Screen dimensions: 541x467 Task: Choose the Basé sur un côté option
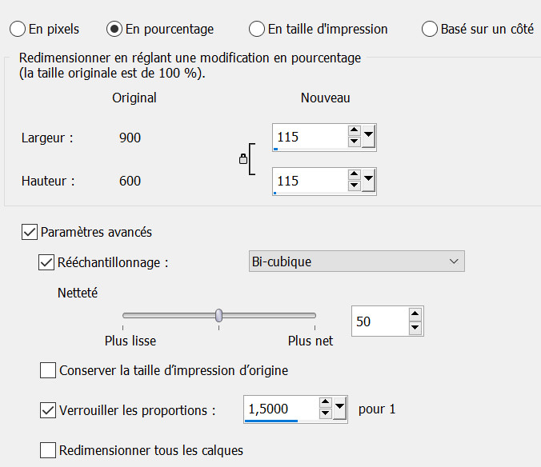pos(430,29)
